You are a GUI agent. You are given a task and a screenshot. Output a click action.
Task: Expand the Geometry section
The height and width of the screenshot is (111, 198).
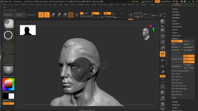[x=176, y=12]
